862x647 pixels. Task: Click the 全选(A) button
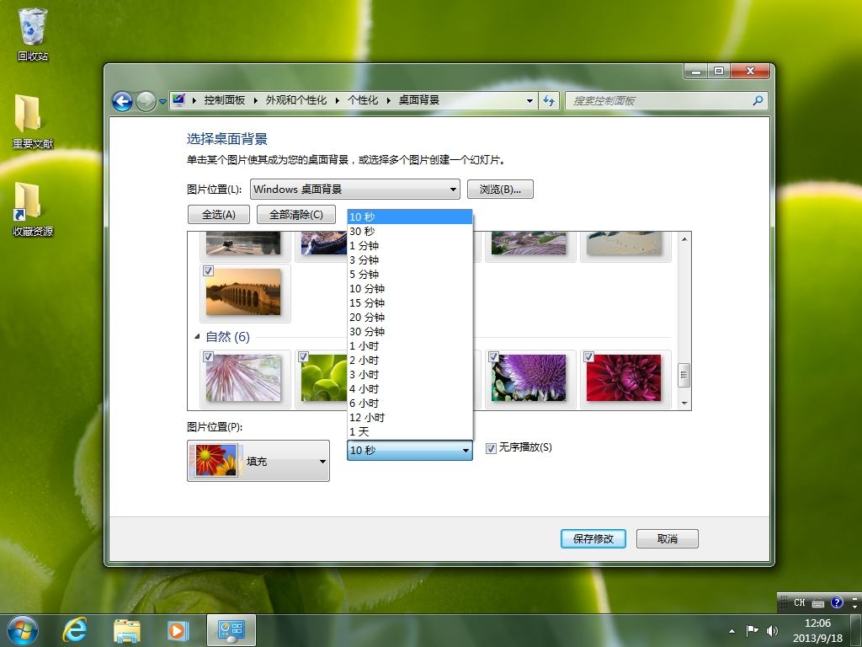[x=219, y=215]
